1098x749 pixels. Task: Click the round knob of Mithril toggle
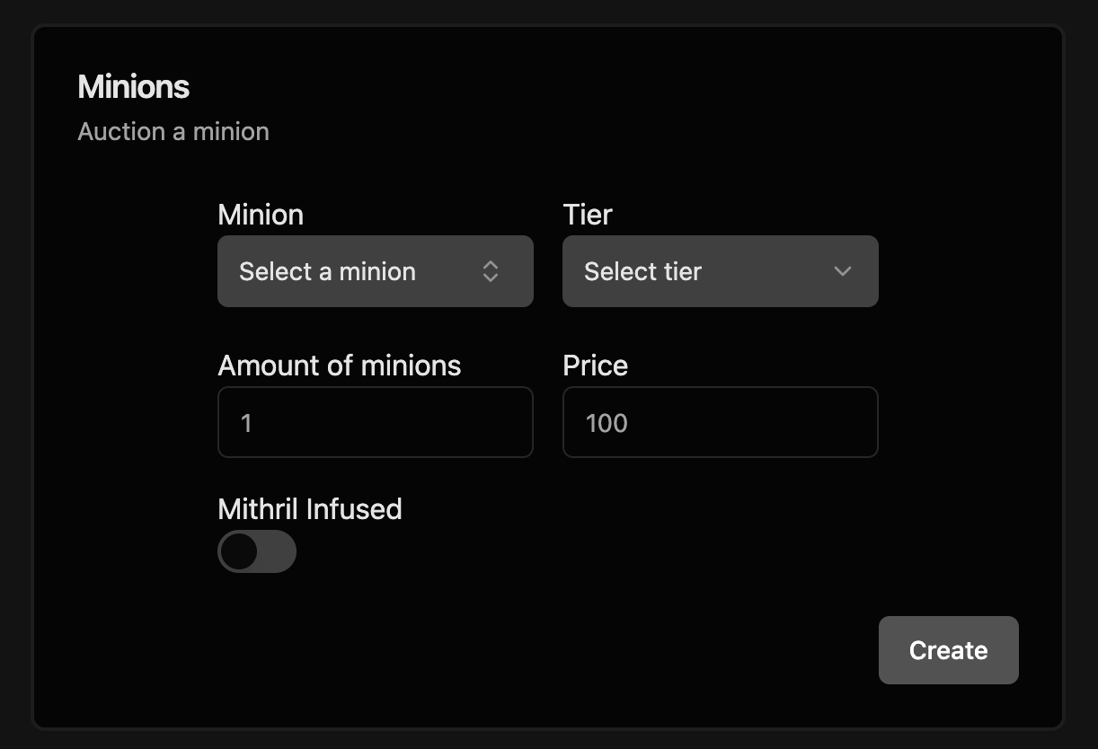(x=240, y=551)
